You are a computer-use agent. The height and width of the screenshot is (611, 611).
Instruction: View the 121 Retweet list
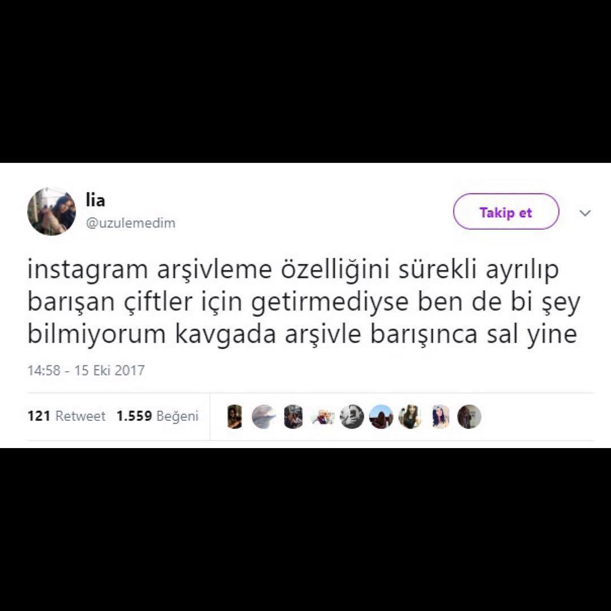point(66,416)
